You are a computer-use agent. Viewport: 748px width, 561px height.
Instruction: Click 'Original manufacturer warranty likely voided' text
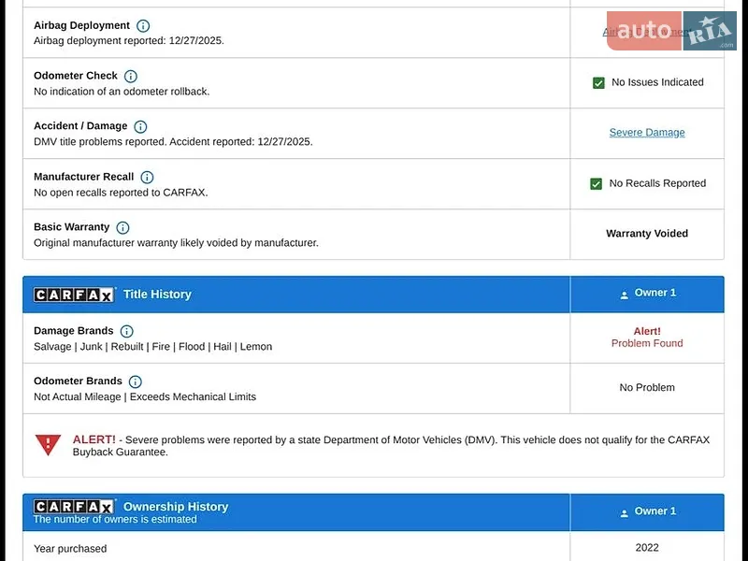[x=176, y=243]
